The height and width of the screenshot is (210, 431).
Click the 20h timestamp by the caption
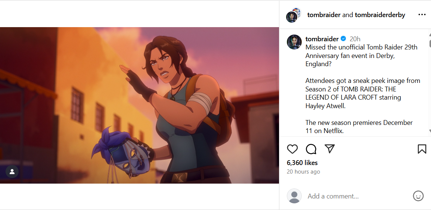click(x=355, y=39)
